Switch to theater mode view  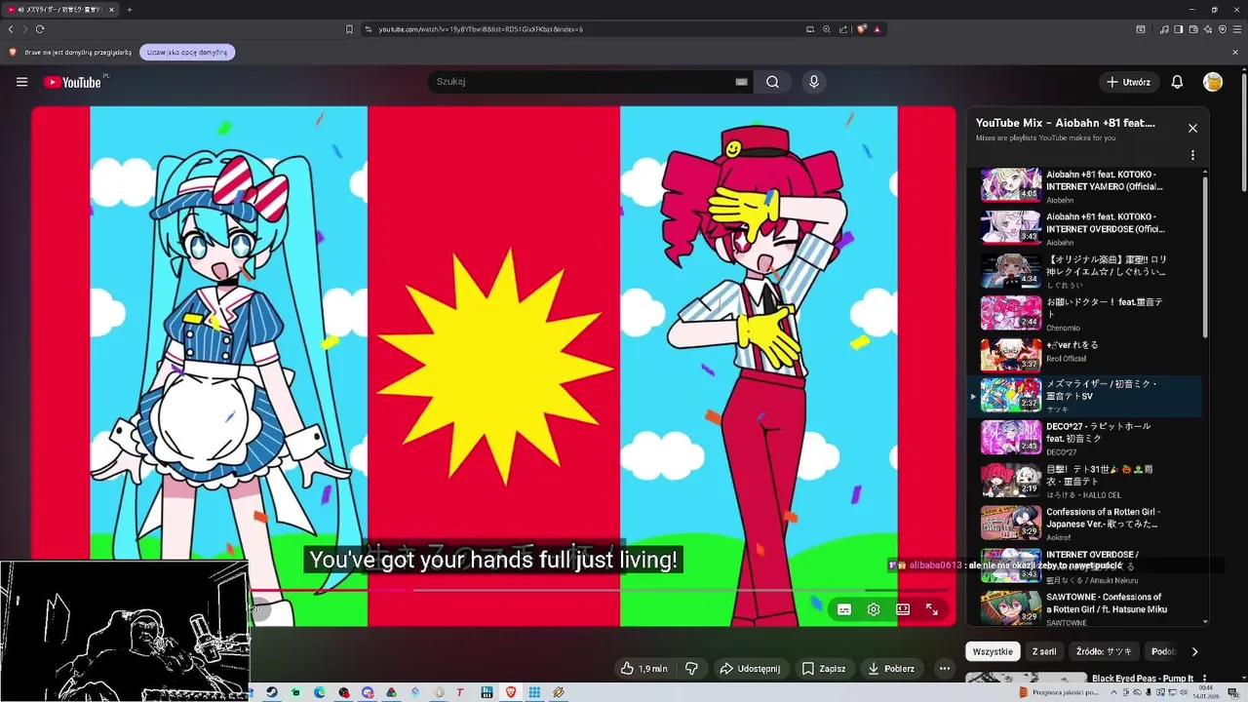pos(903,609)
